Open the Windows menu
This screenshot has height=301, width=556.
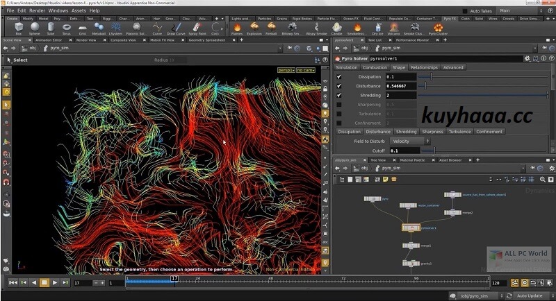[58, 10]
